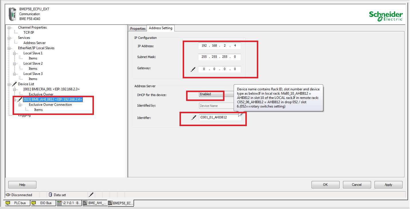Collapse the Local Slave 1 node
The height and width of the screenshot is (209, 410).
pyautogui.click(x=14, y=53)
